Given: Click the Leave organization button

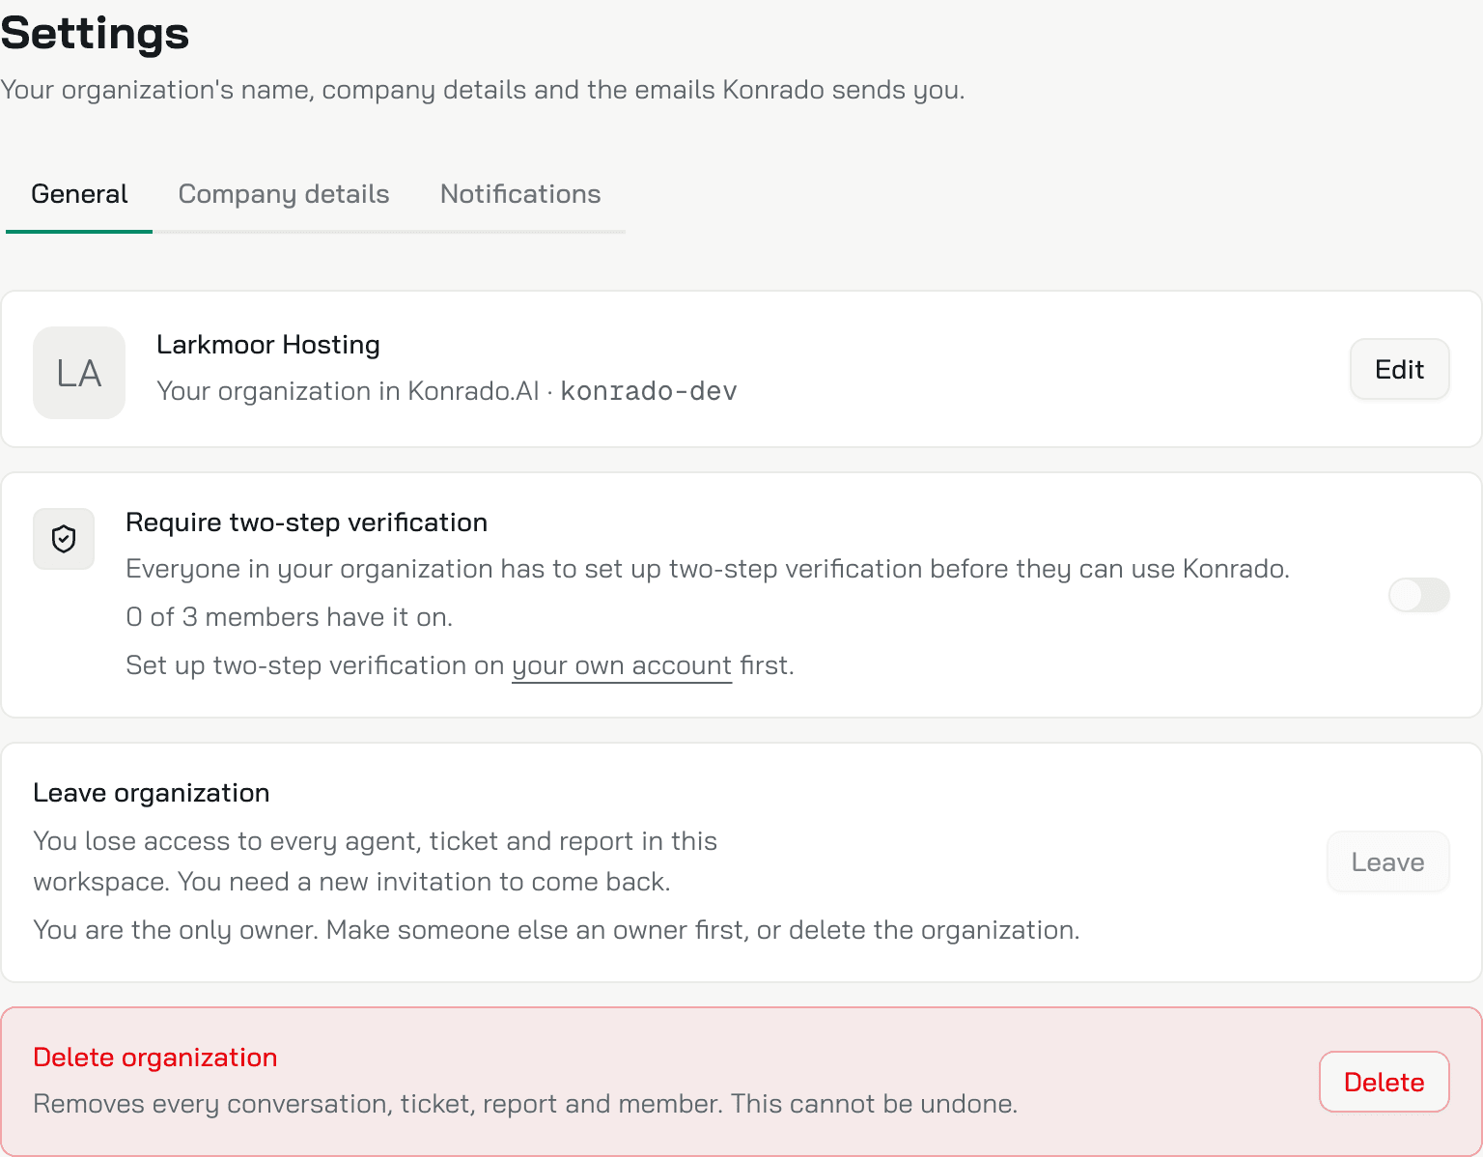Looking at the screenshot, I should point(1387,861).
